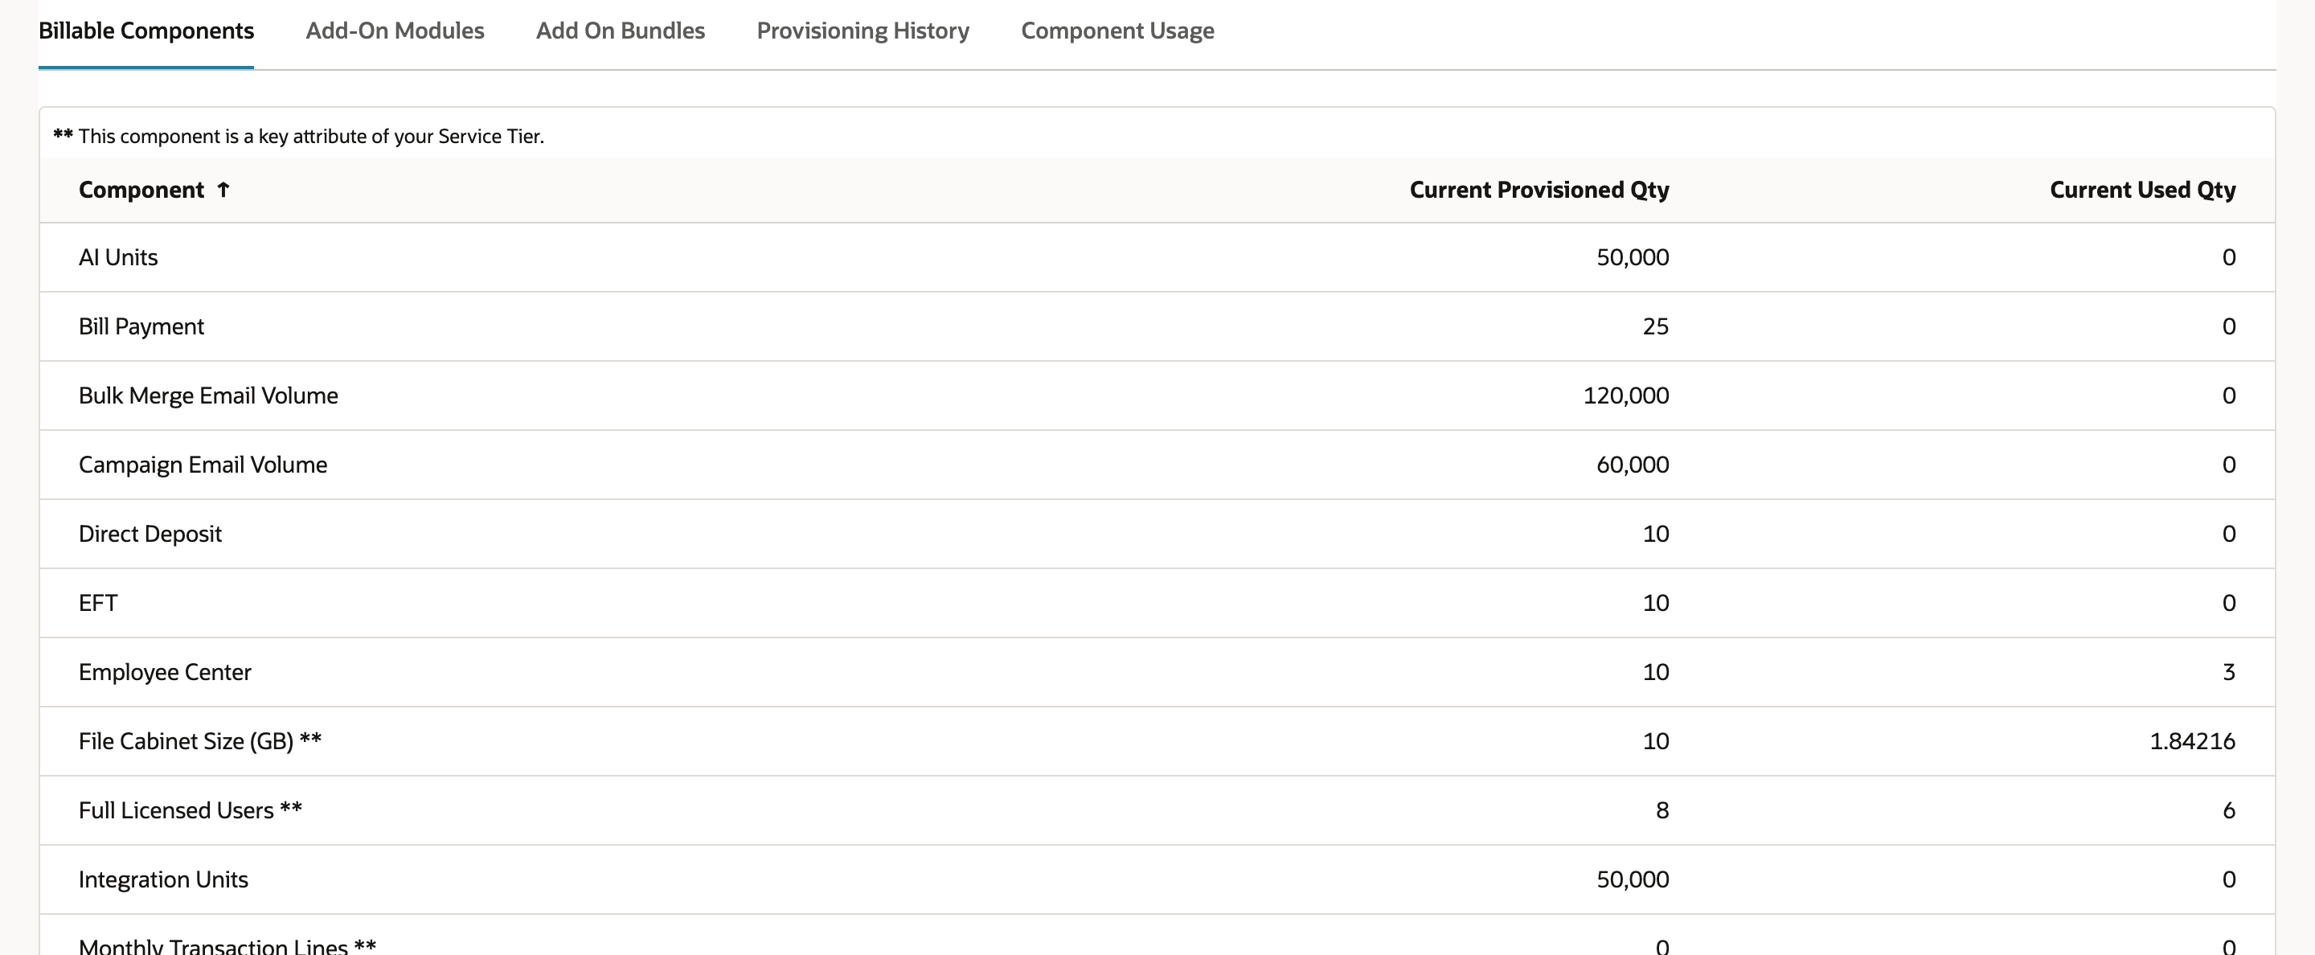
Task: Click Full Licensed Users used quantity 6
Action: pos(2229,810)
